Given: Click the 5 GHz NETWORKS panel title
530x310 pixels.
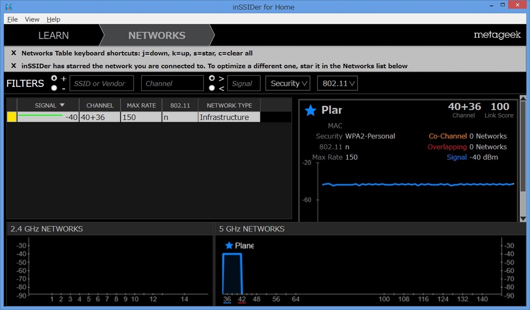Looking at the screenshot, I should click(x=252, y=229).
